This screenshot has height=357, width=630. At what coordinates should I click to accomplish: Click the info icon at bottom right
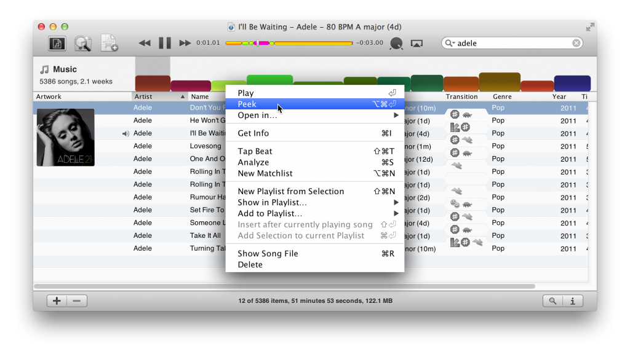point(572,300)
